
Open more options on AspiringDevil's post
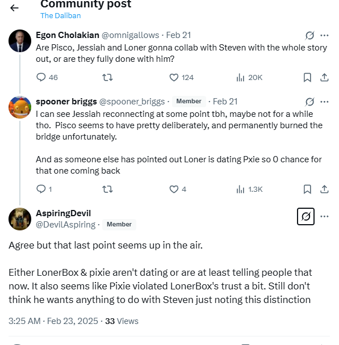point(324,217)
